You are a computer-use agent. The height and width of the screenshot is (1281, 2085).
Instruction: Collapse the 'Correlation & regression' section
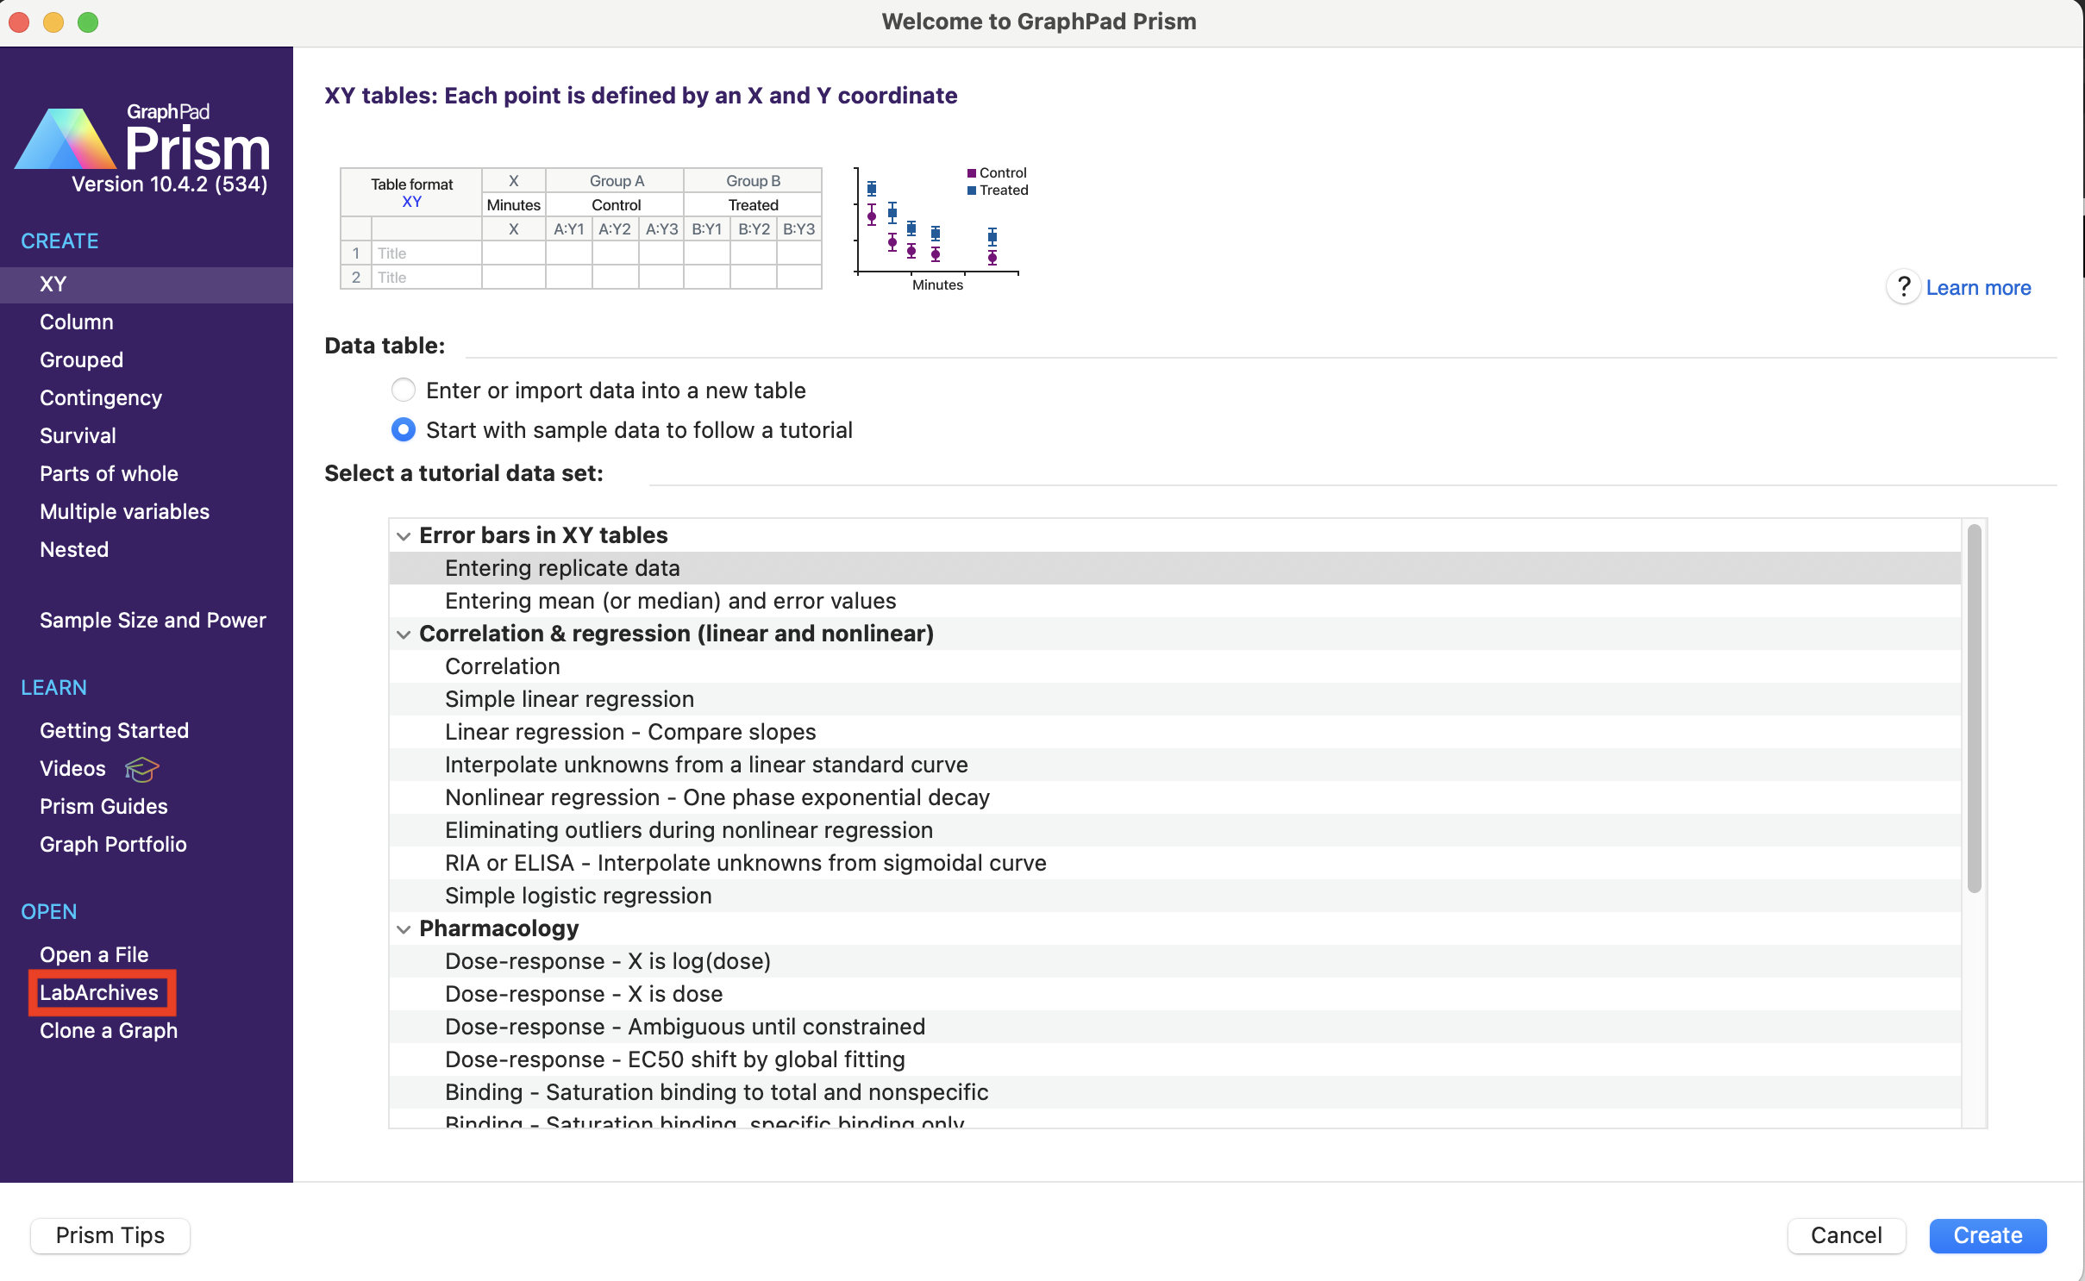click(404, 634)
